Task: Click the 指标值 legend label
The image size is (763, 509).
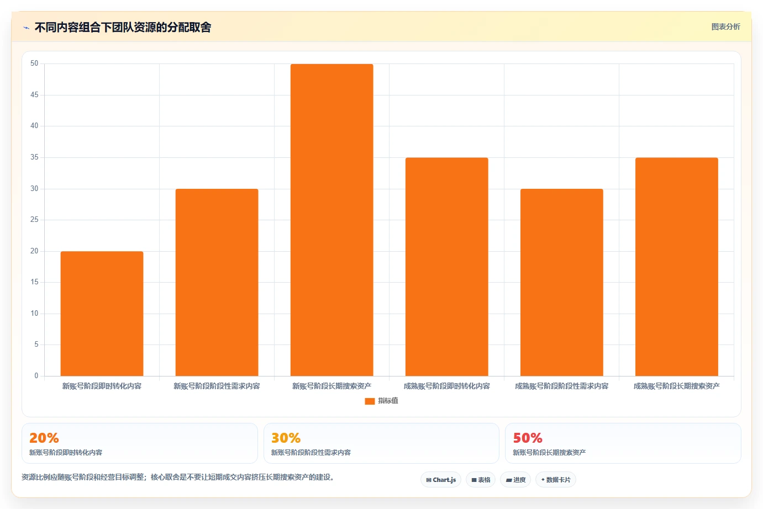Action: click(x=388, y=401)
